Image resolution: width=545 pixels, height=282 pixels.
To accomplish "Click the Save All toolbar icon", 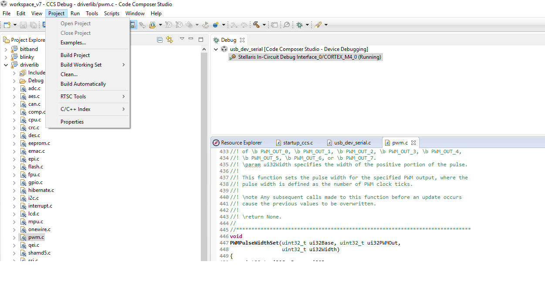I will pos(33,25).
